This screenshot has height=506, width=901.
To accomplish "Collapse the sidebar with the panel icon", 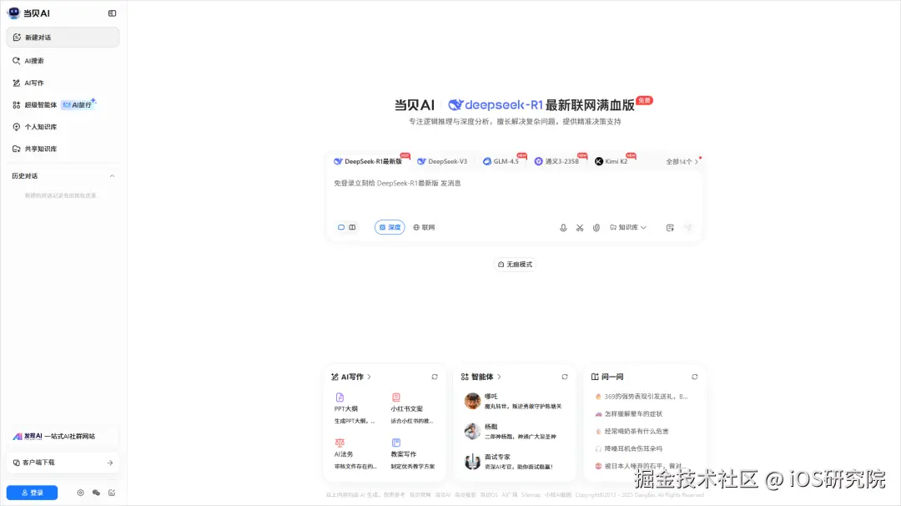I will click(112, 13).
